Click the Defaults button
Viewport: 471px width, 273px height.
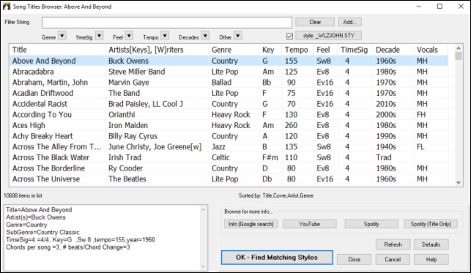click(x=431, y=244)
